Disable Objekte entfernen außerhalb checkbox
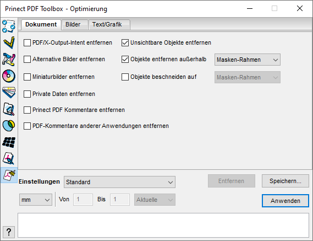 tap(125, 60)
